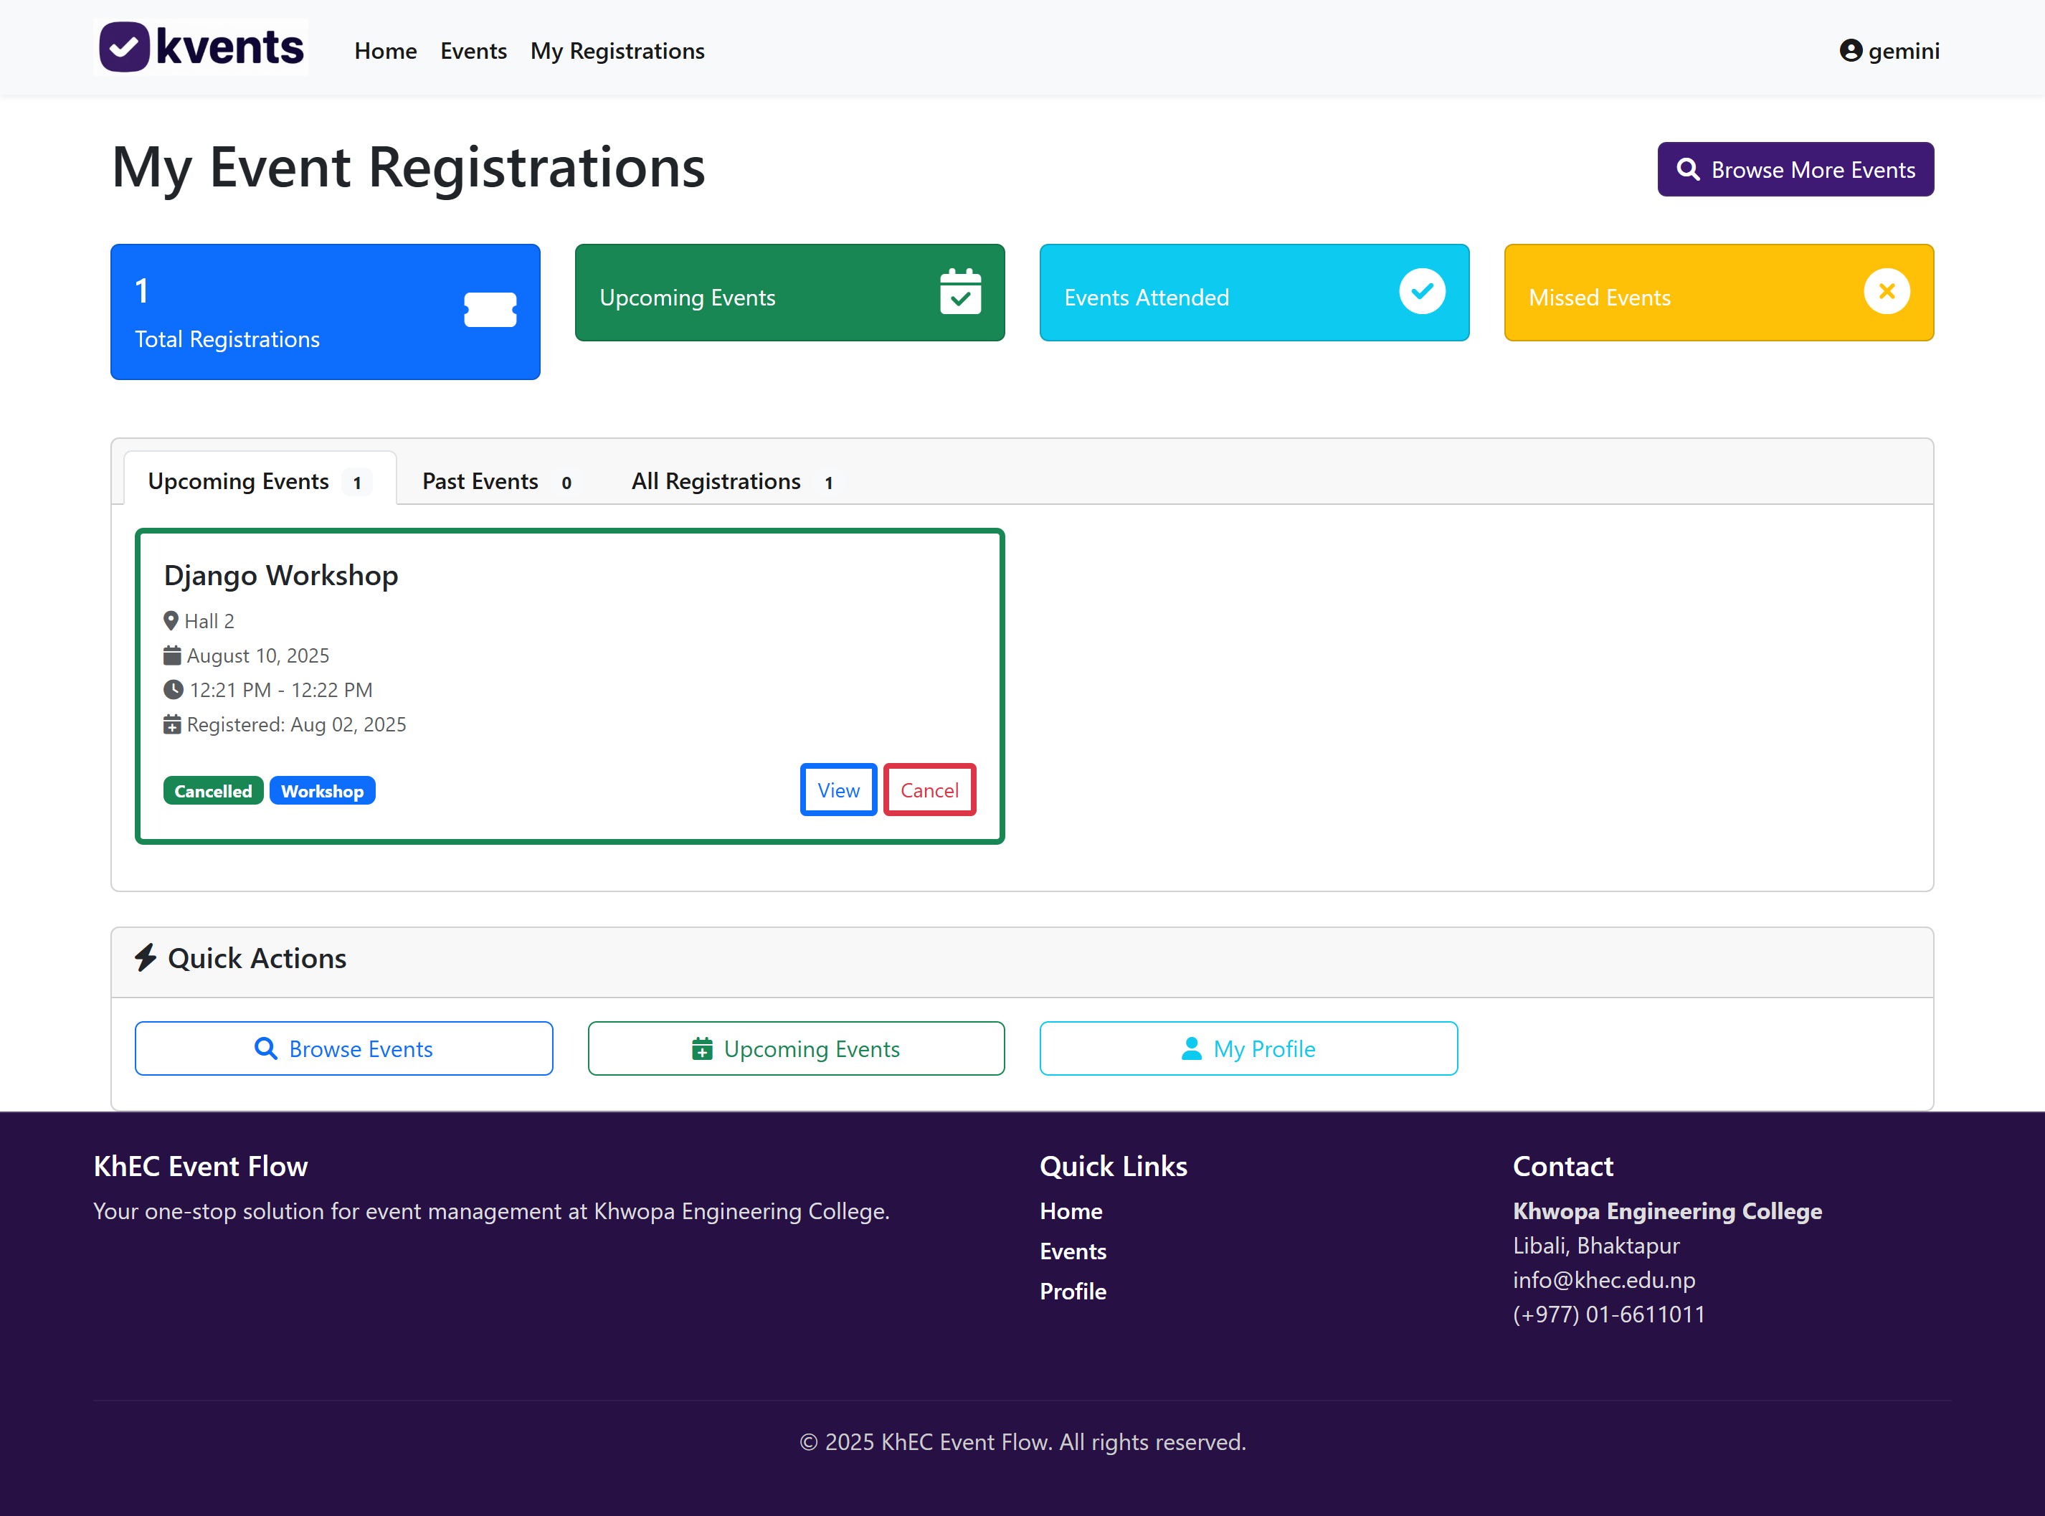Open the All Registrations tab
2045x1516 pixels.
(731, 481)
